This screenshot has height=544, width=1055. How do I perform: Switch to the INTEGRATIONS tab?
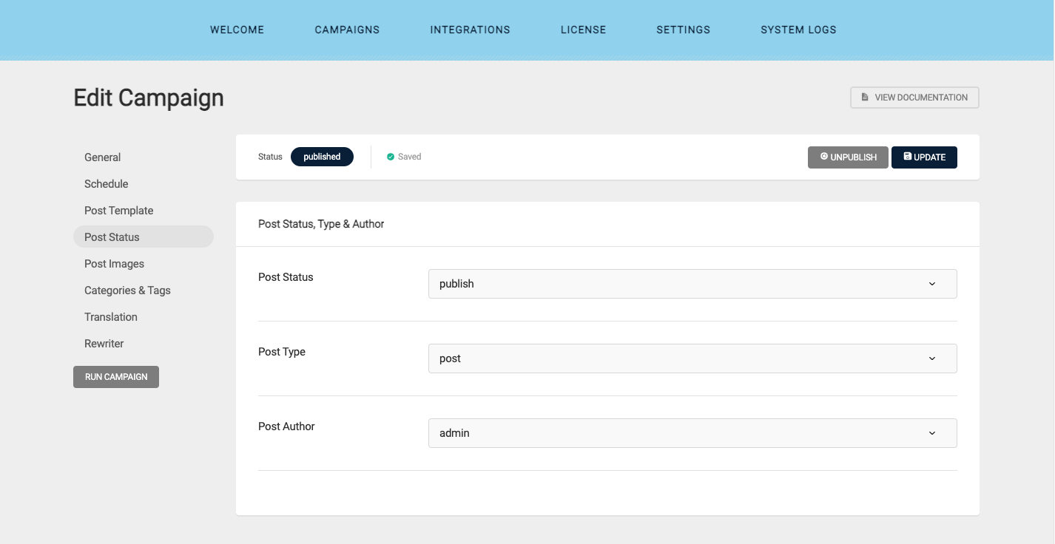tap(470, 30)
